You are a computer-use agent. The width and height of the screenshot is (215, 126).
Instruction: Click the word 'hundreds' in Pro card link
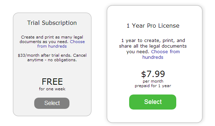153,57
